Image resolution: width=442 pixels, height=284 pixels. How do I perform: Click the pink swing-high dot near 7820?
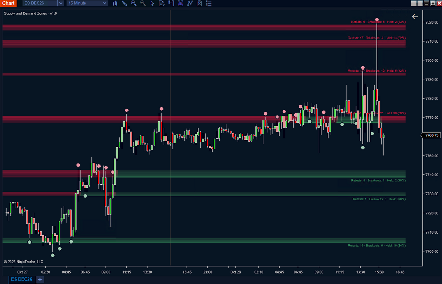(x=377, y=19)
